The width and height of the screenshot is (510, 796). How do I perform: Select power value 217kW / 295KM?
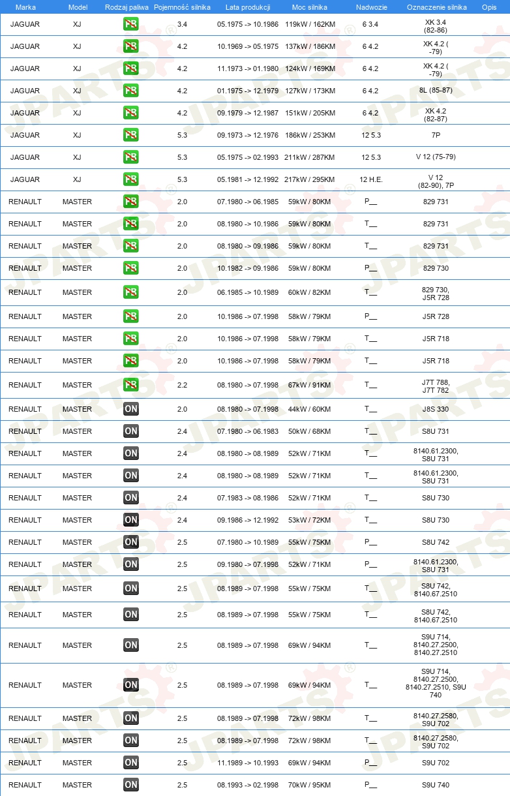[x=310, y=179]
